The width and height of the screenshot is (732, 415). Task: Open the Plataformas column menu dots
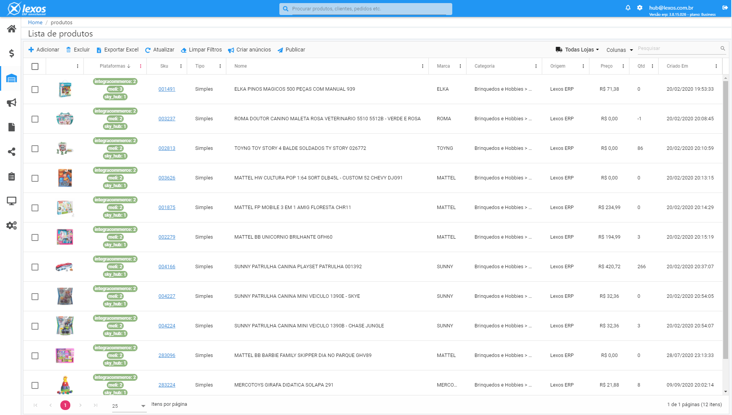141,66
